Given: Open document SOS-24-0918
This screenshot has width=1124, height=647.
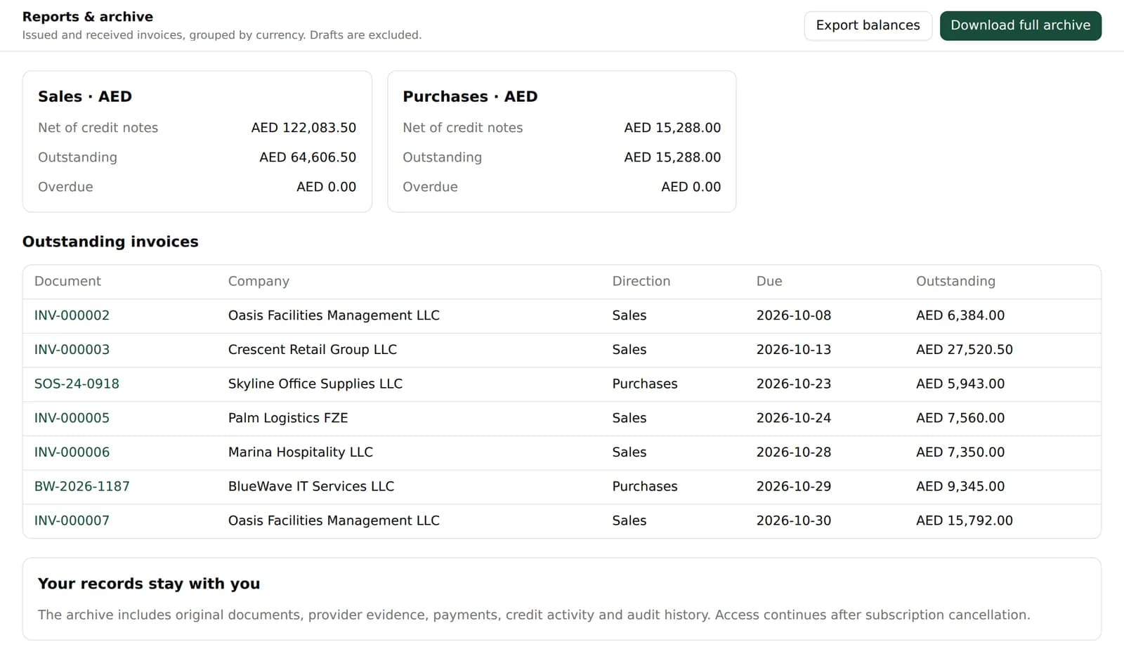Looking at the screenshot, I should pos(77,384).
